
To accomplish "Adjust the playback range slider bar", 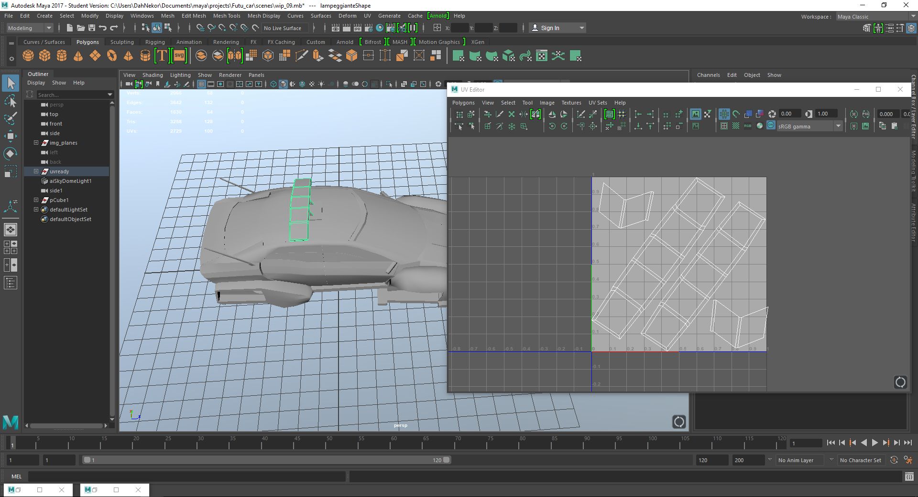I will (266, 460).
